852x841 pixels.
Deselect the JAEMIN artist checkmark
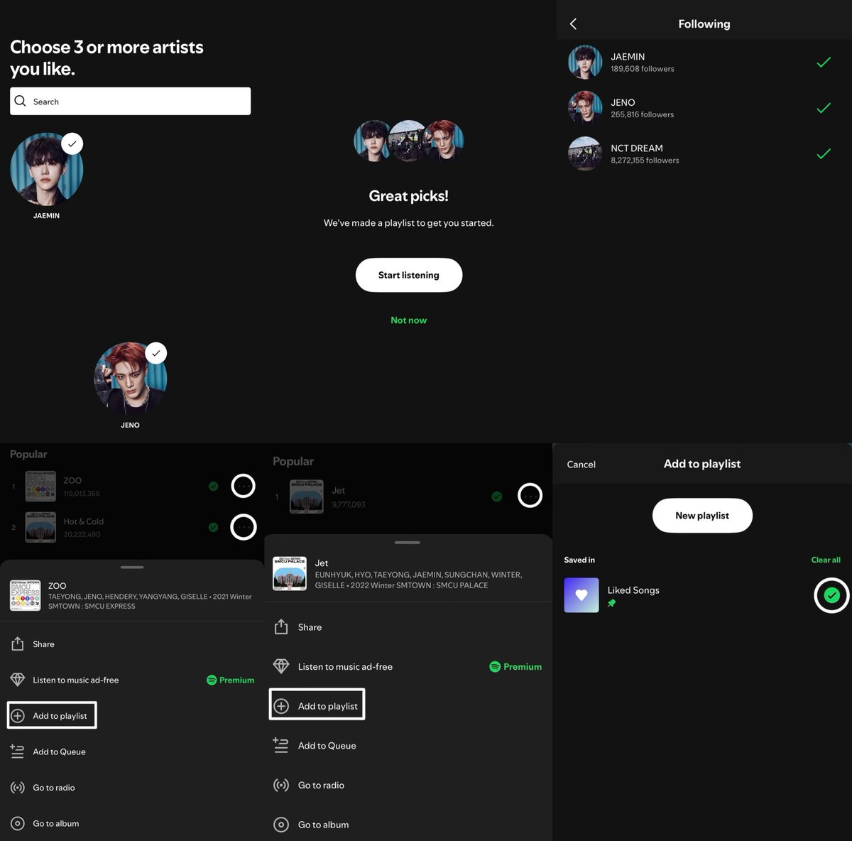(x=72, y=143)
